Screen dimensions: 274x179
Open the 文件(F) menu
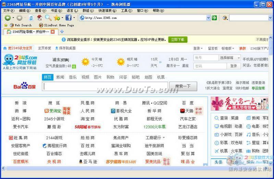(9, 11)
